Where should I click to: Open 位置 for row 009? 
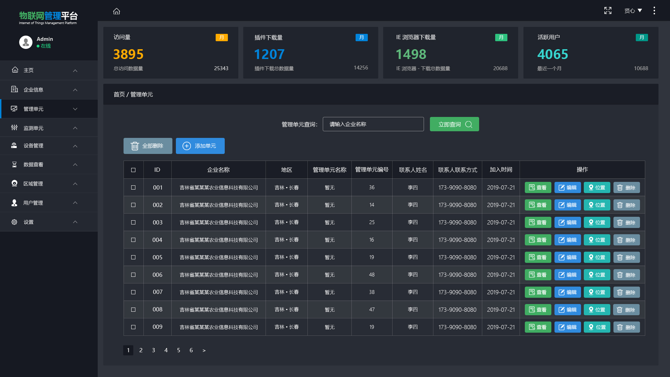coord(597,327)
